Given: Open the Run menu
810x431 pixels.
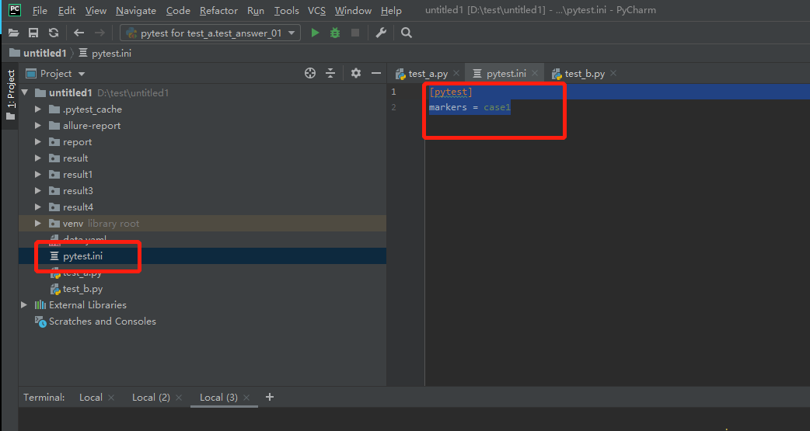Looking at the screenshot, I should click(x=256, y=10).
